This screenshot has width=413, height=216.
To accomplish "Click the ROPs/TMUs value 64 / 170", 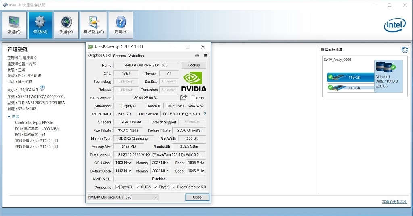I will point(124,114).
